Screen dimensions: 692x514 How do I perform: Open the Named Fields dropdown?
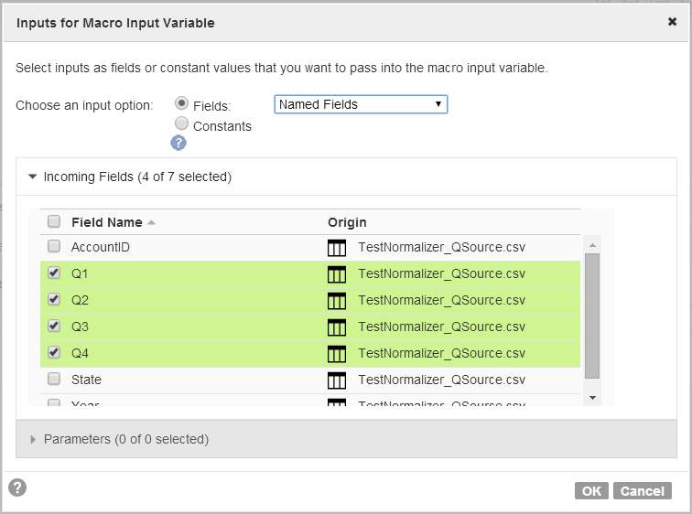pos(361,104)
